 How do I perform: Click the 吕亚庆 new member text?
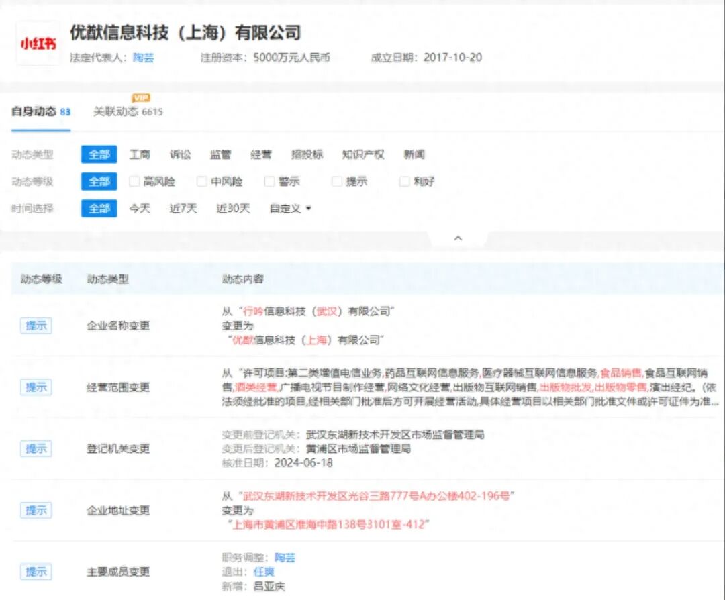click(x=269, y=587)
